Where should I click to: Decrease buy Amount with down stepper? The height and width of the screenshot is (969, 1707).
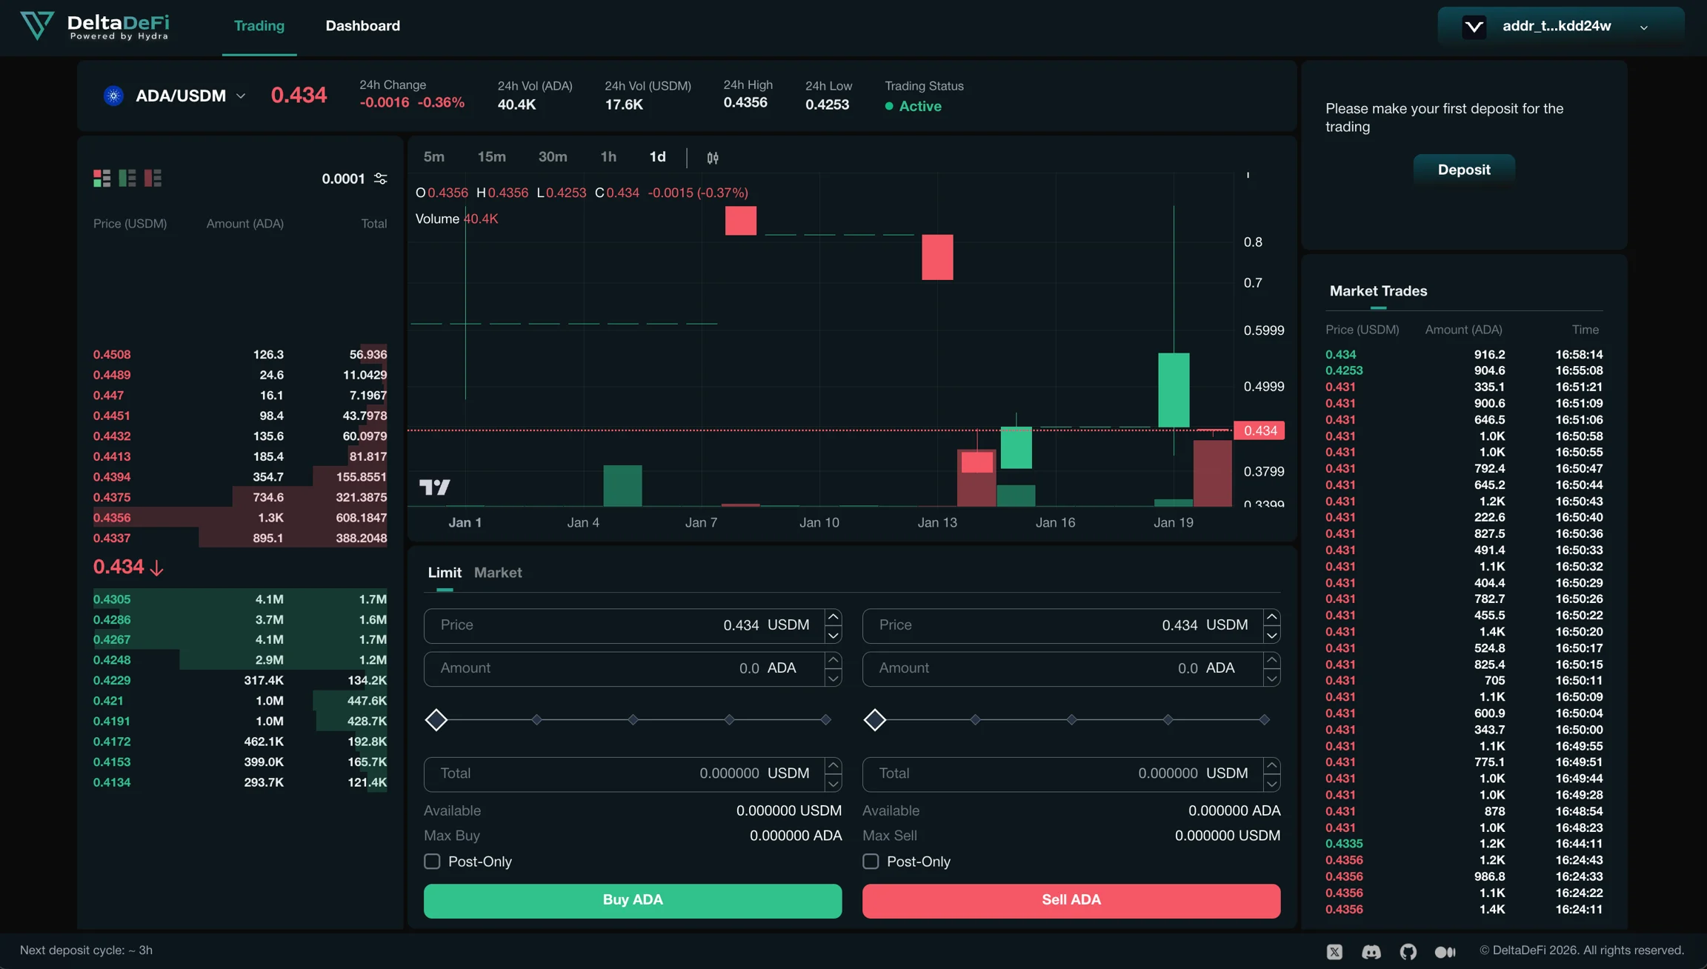(833, 678)
